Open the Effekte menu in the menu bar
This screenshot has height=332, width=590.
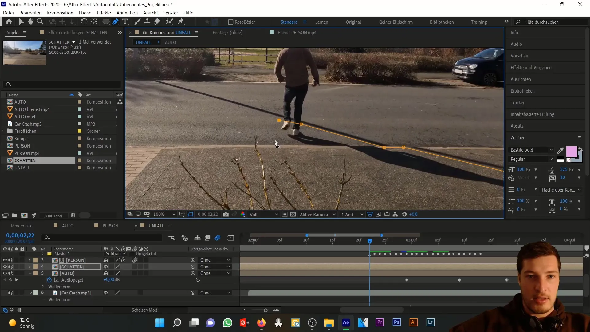click(104, 13)
